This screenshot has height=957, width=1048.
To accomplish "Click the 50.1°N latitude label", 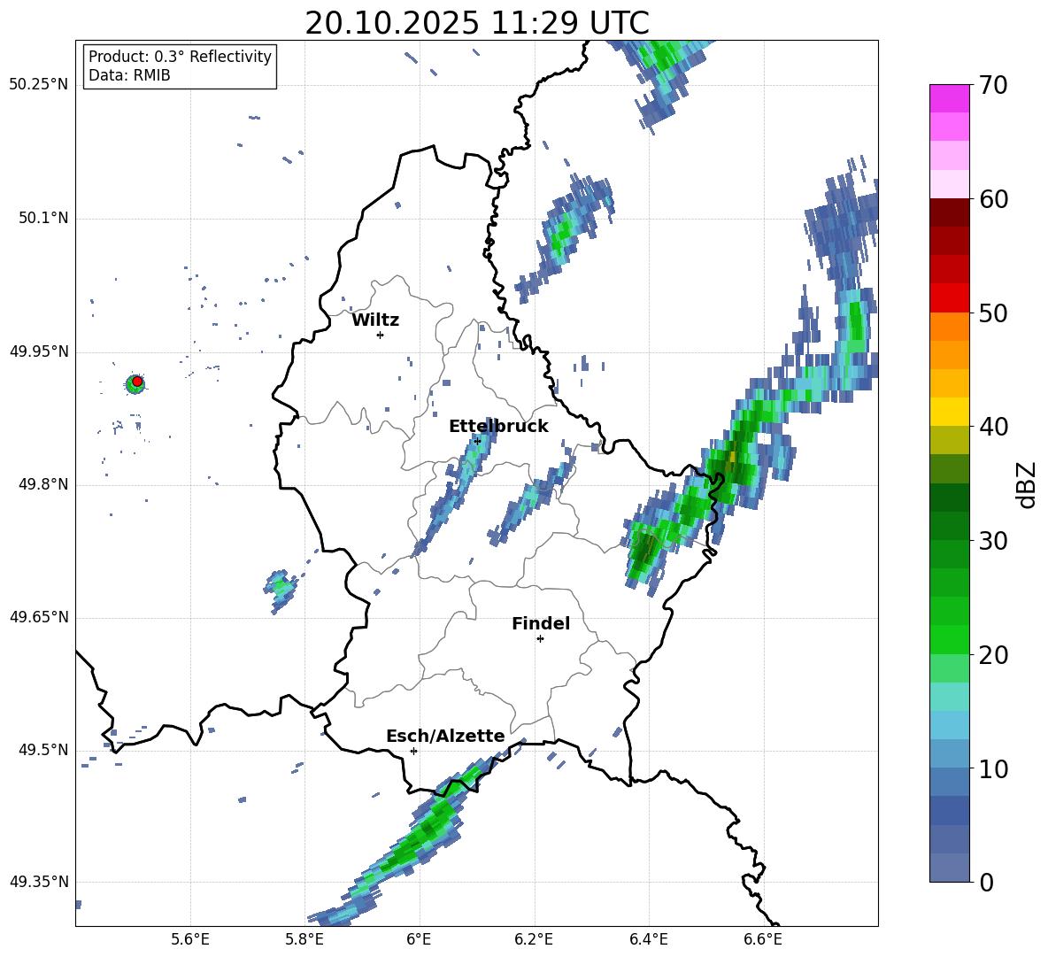I will tap(42, 218).
